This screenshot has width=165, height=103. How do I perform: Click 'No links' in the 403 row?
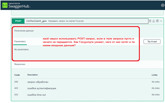(156, 88)
